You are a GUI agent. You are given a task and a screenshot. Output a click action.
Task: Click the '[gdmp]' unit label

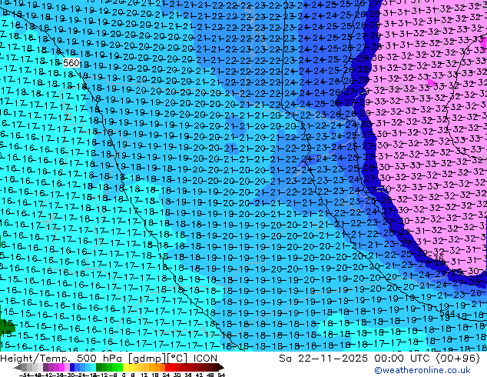146,359
